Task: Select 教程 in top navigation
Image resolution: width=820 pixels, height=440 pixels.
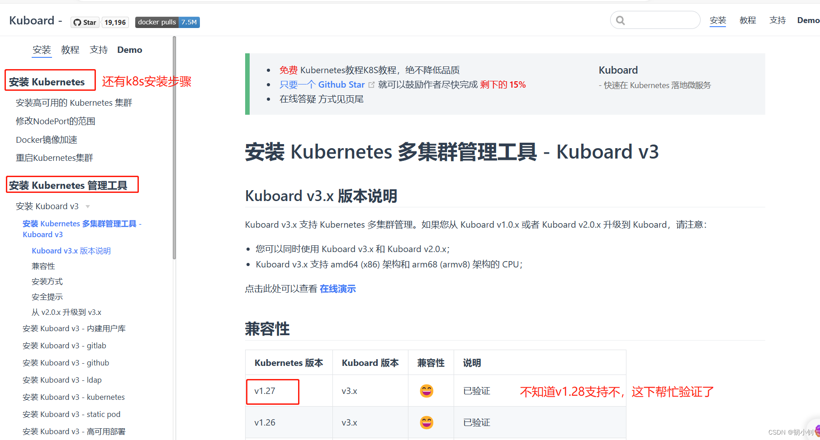Action: click(x=748, y=20)
